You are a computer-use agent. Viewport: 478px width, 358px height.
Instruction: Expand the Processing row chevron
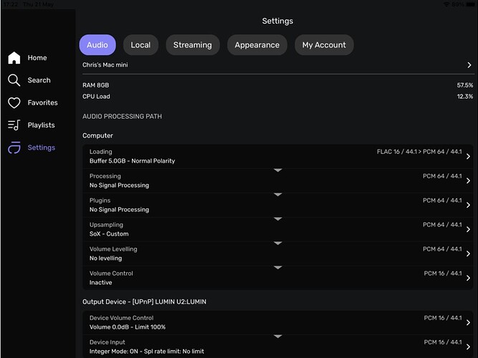point(468,180)
